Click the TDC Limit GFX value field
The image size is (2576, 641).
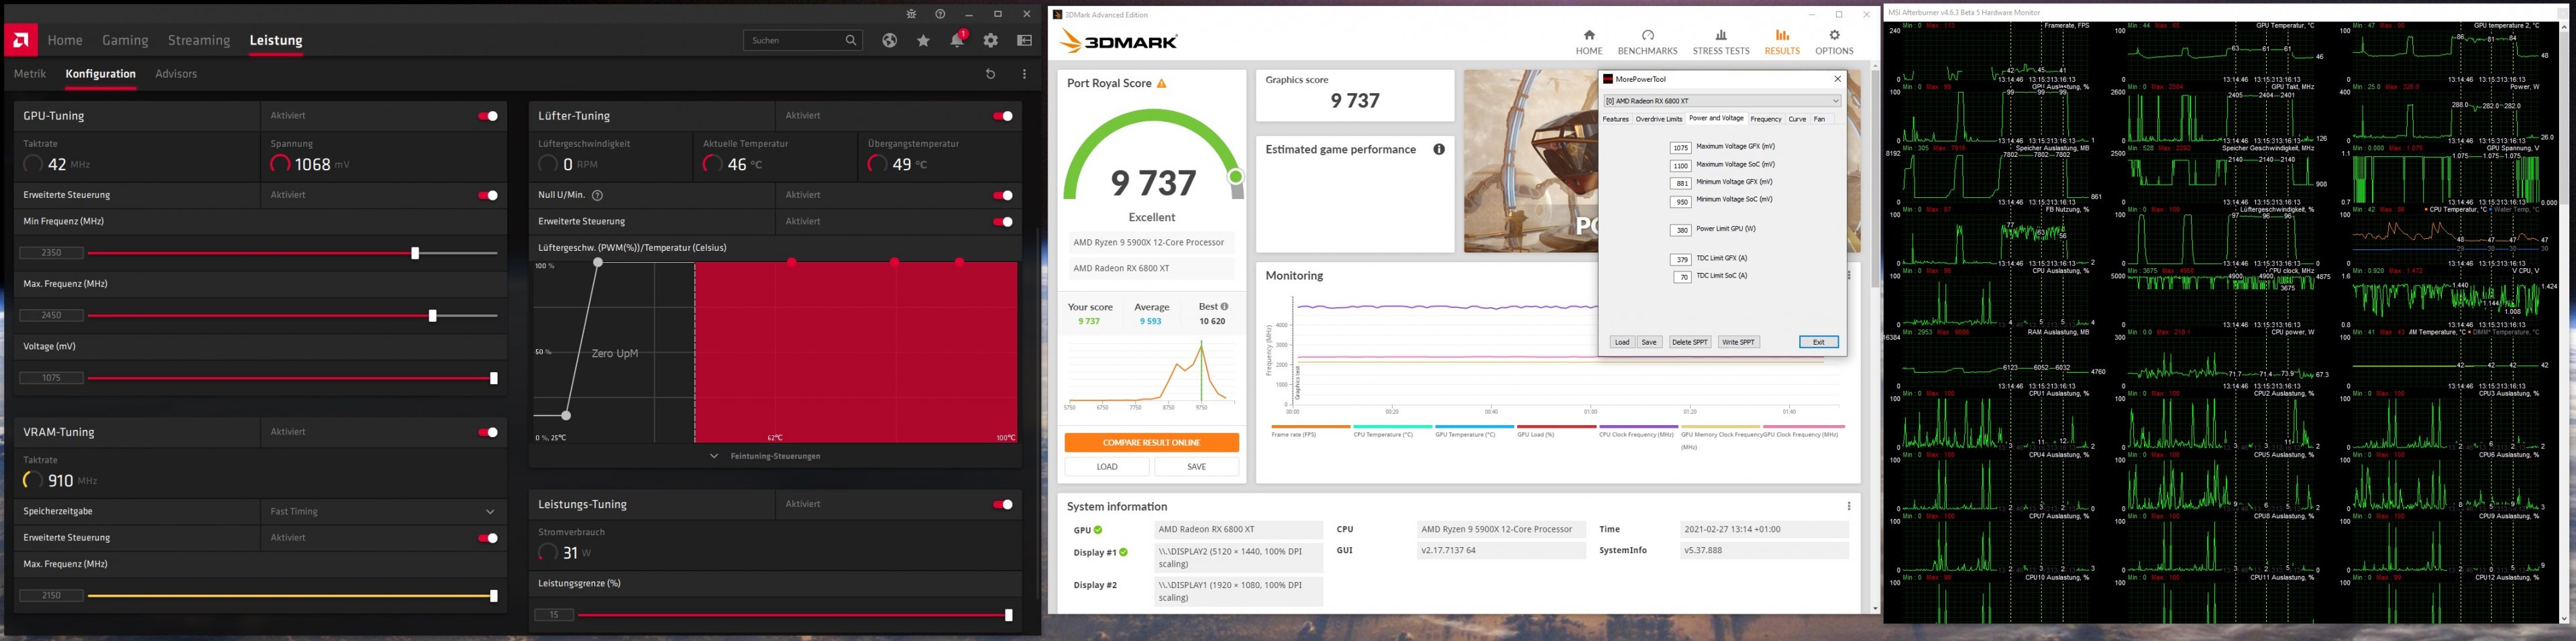[1681, 259]
